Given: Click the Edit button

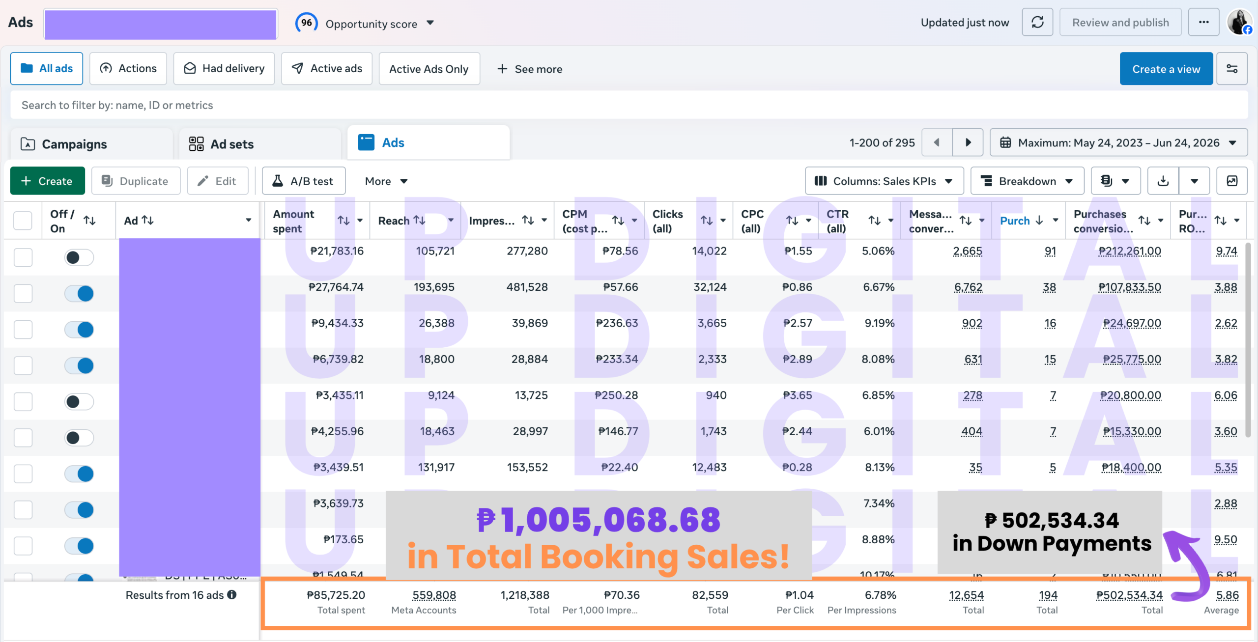Looking at the screenshot, I should pyautogui.click(x=217, y=181).
